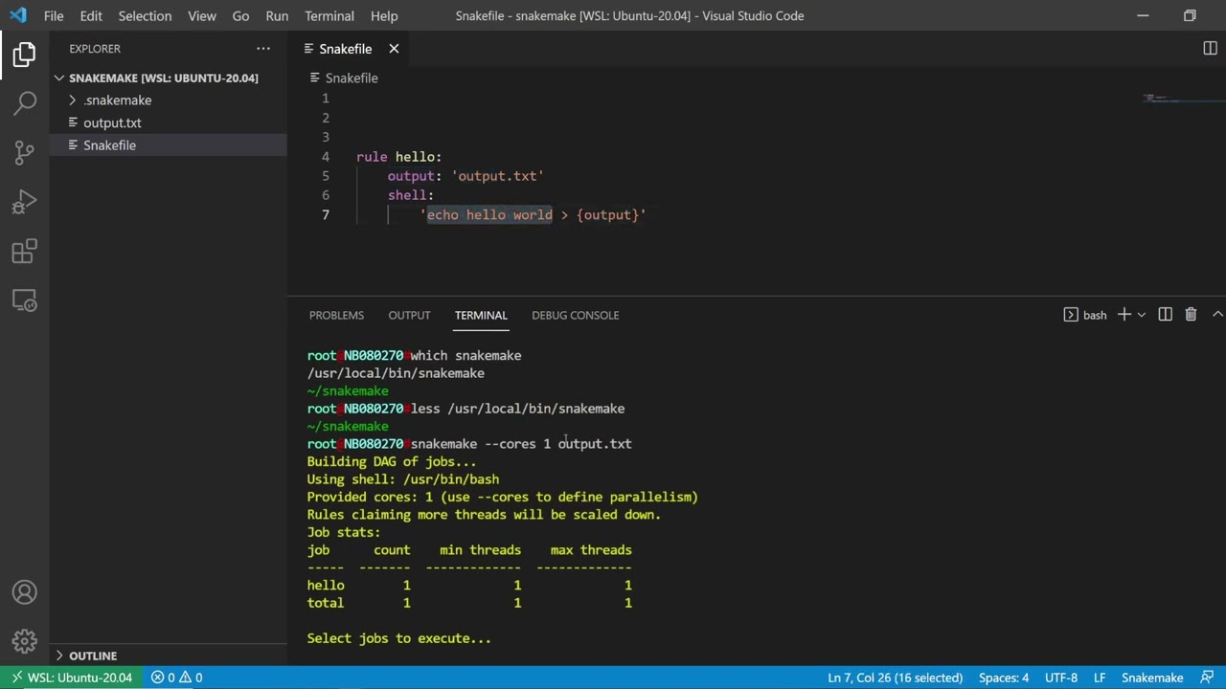Open the Go menu
The height and width of the screenshot is (689, 1226).
pos(240,15)
